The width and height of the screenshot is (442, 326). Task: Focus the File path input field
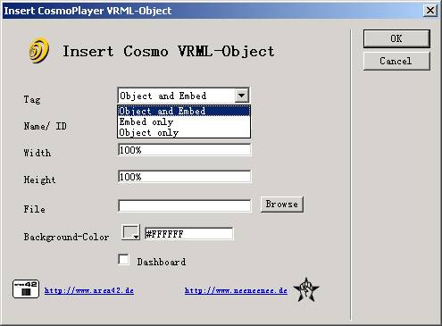coord(185,205)
